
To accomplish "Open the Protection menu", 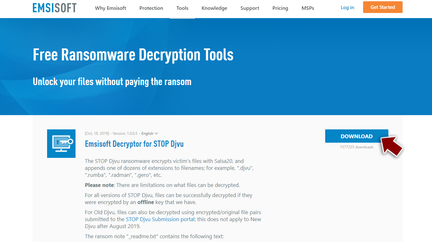I will [x=151, y=8].
